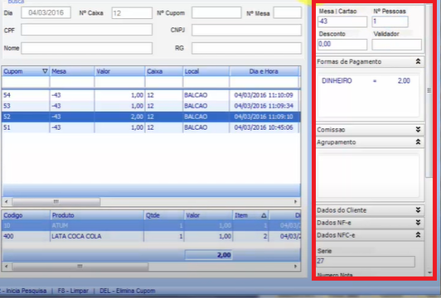
Task: Click the Local column header
Action: 206,71
